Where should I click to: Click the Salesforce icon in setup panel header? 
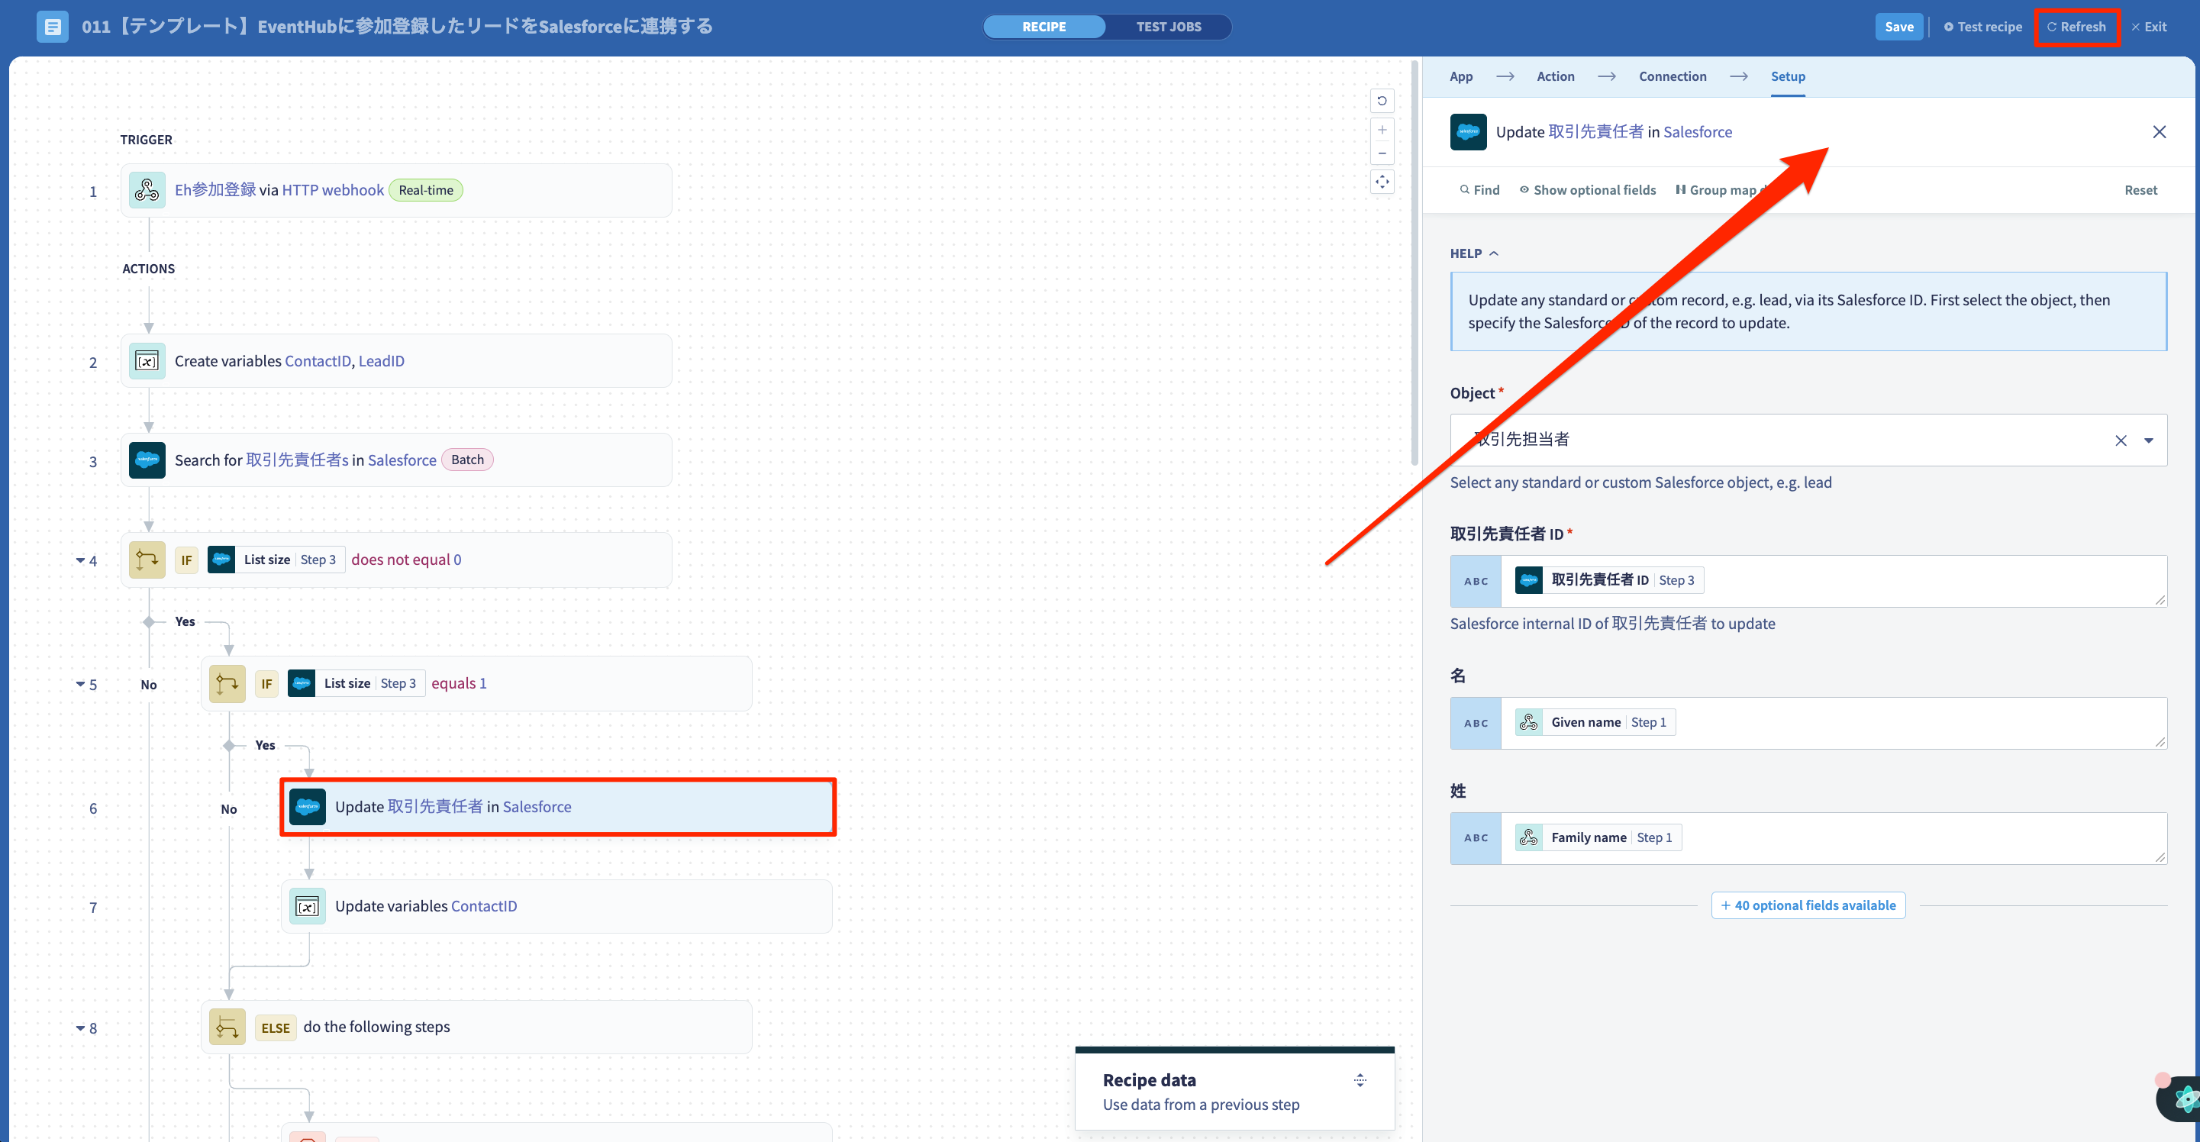1468,131
